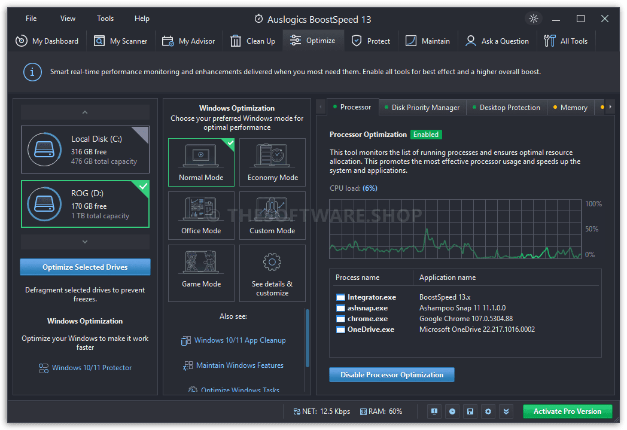Click the NET speed indicator

(x=321, y=411)
